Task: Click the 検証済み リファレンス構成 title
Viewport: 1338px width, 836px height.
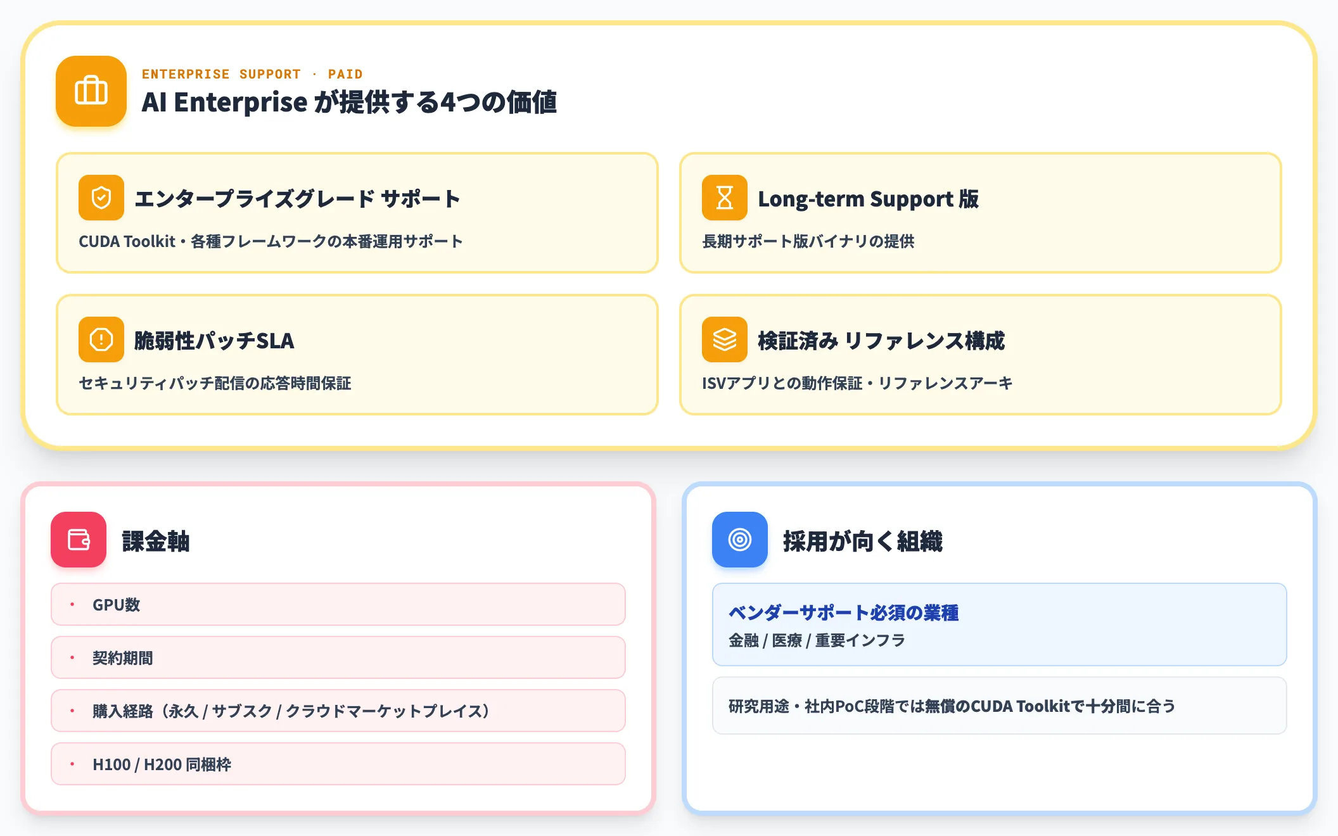Action: 881,341
